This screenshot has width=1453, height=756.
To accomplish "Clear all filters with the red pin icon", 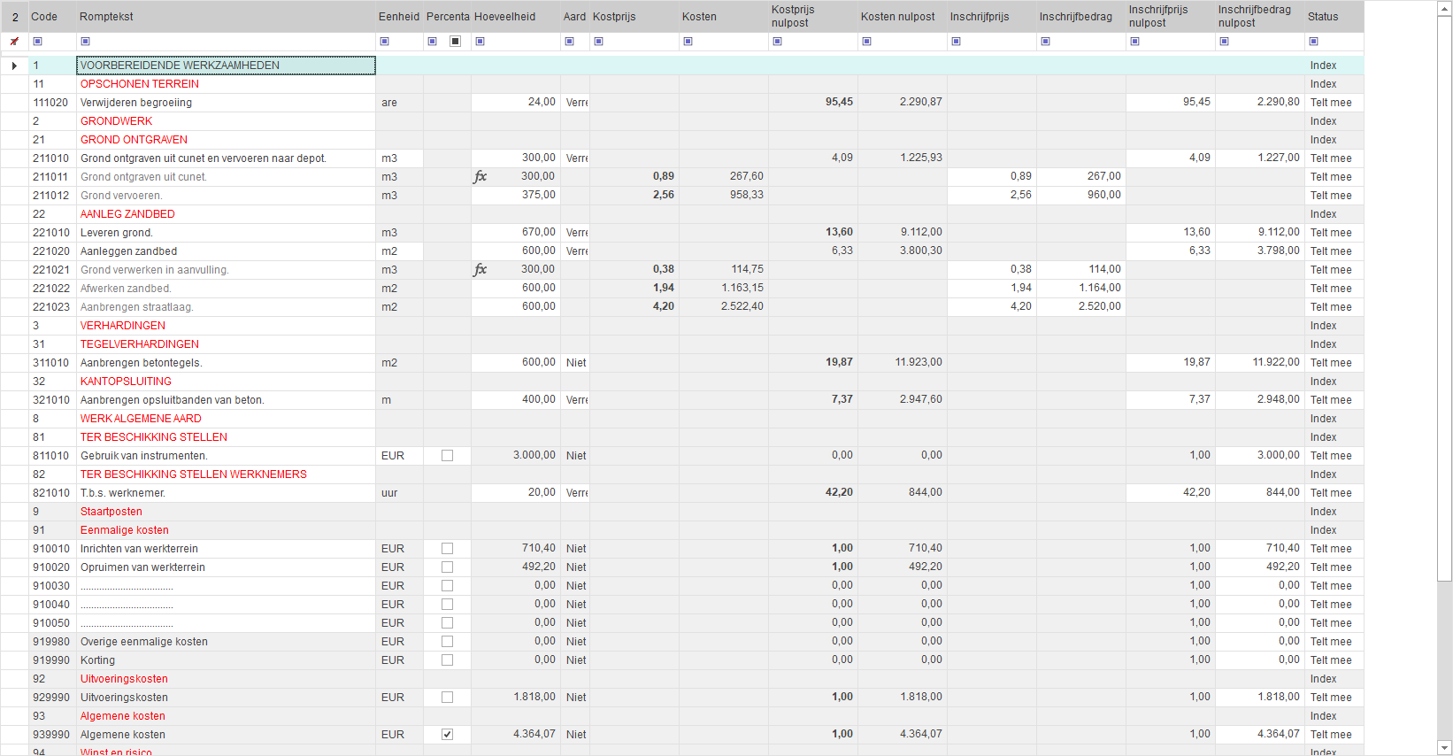I will [x=14, y=42].
